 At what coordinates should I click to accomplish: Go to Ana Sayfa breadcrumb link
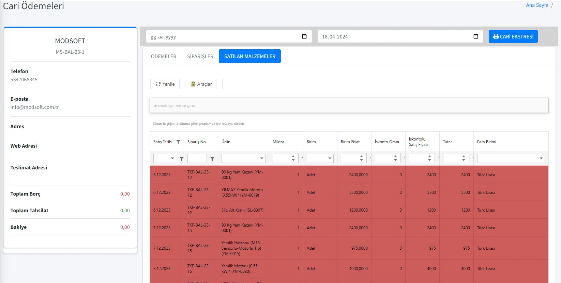pos(537,5)
